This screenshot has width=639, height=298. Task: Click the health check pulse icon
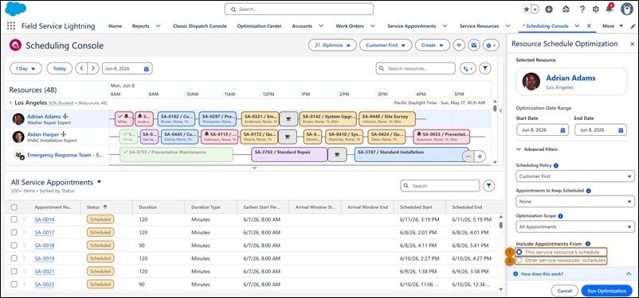click(459, 45)
